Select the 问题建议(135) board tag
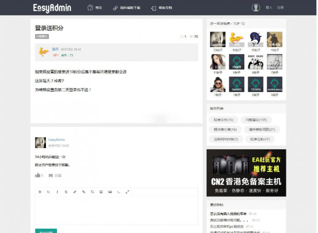Viewport: 318px width, 233px height. 256,120
